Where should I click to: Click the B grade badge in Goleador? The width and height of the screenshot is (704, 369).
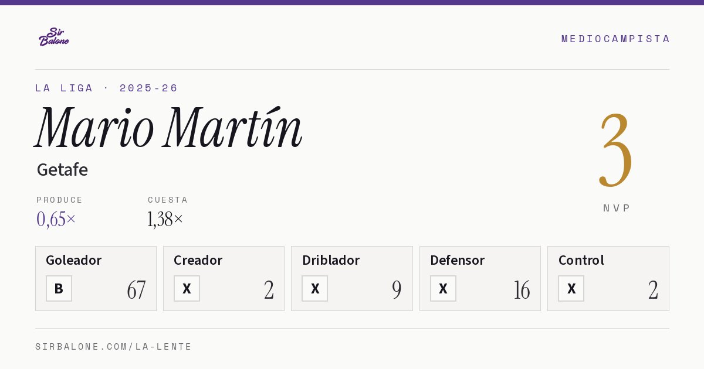pyautogui.click(x=59, y=288)
